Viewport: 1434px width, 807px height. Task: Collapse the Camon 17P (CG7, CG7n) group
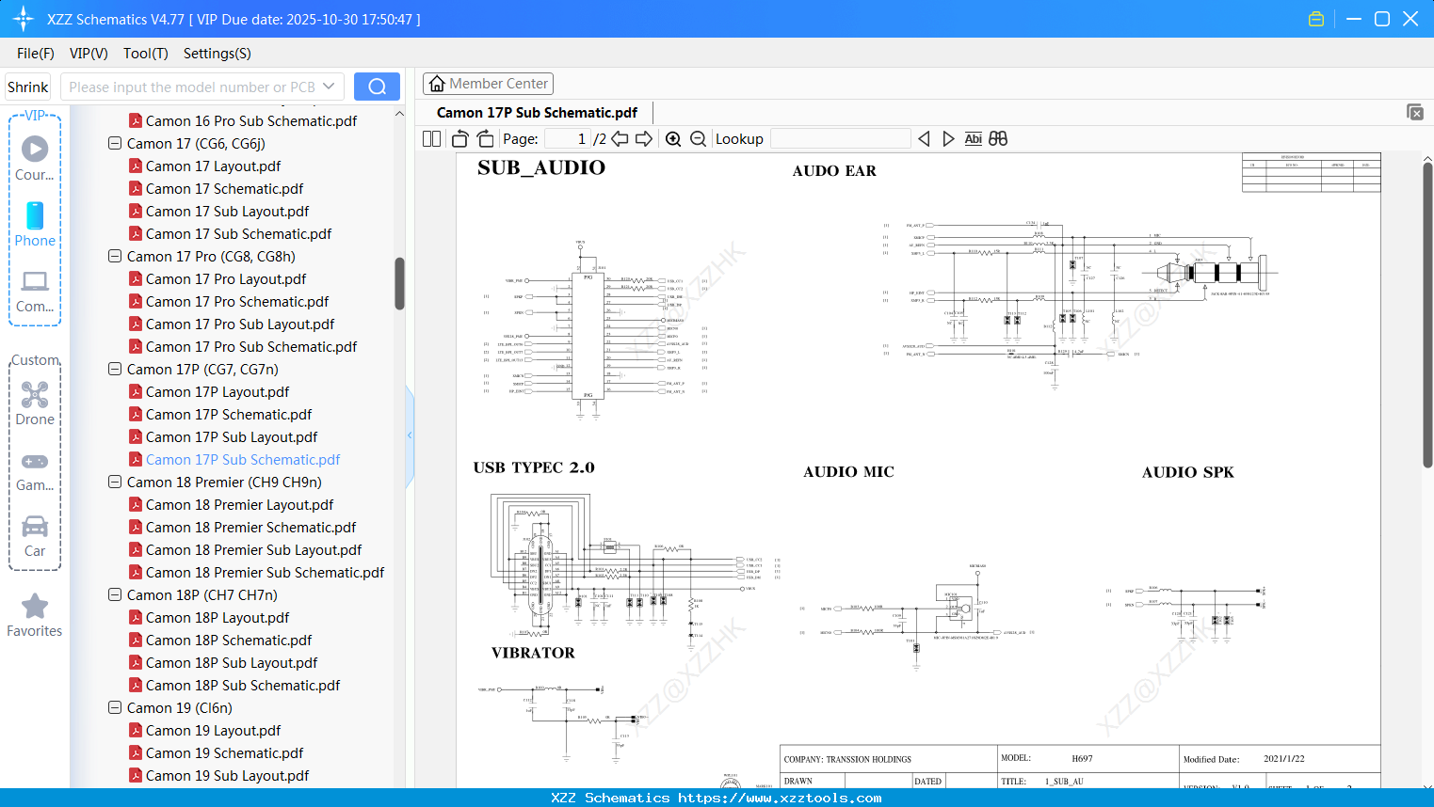tap(114, 369)
